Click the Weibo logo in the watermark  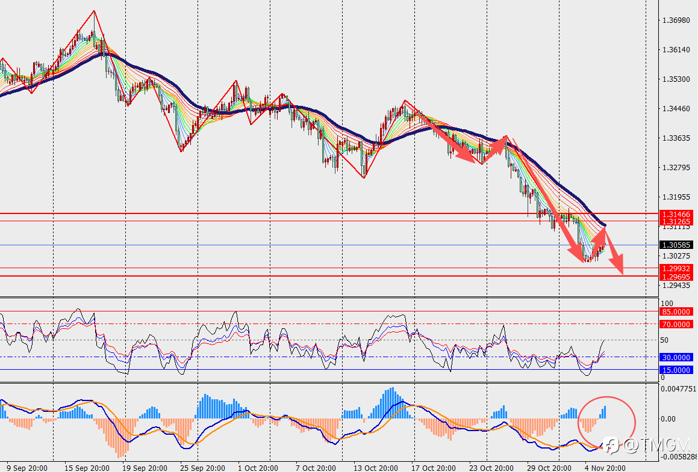[612, 446]
